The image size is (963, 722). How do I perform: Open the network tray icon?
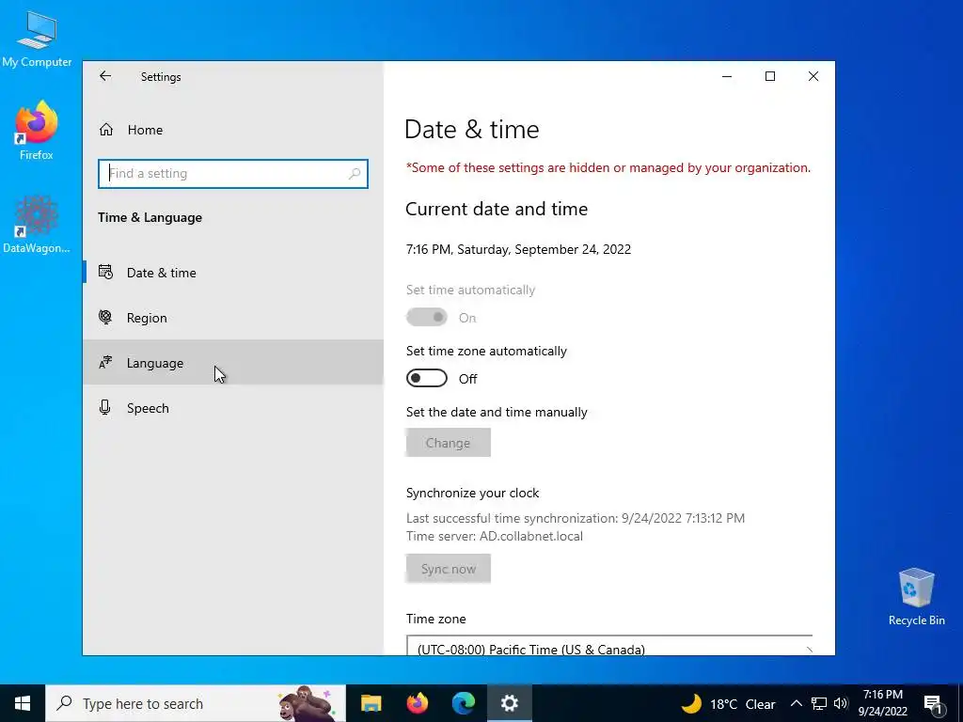pos(819,703)
